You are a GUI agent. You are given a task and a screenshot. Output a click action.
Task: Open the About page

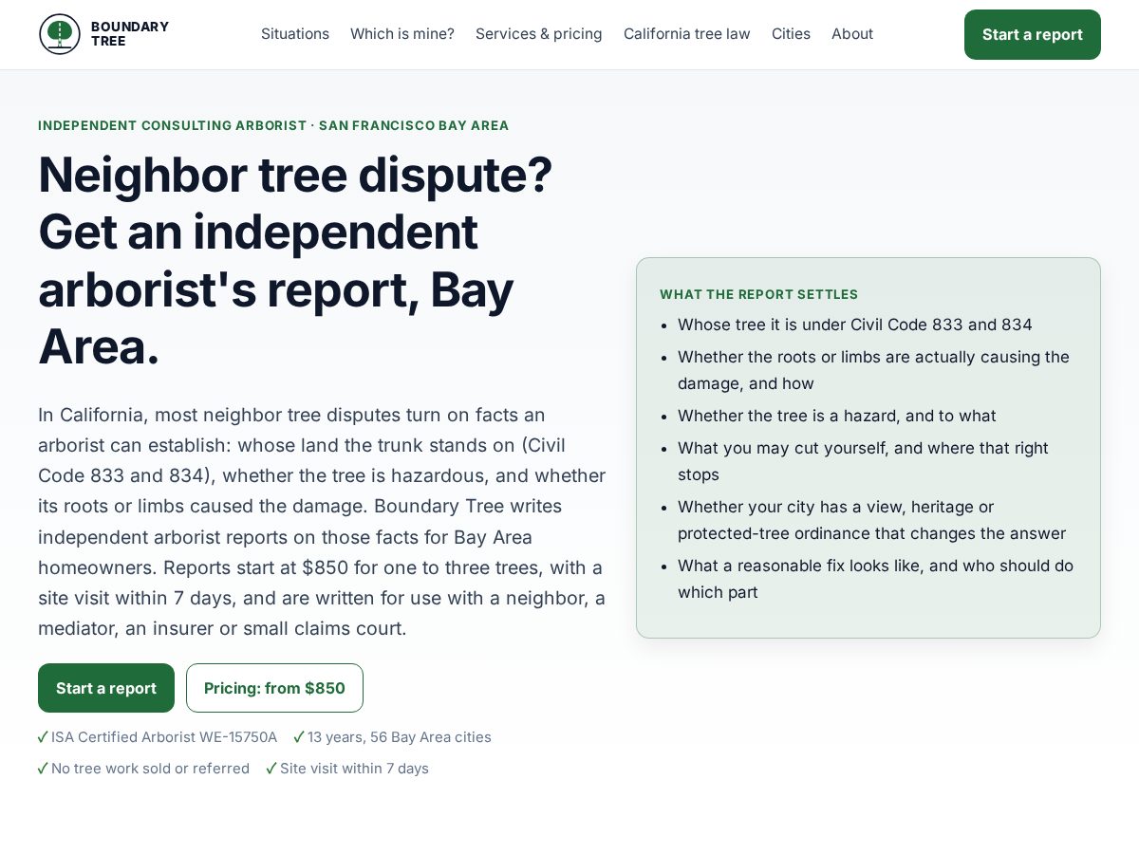(x=852, y=34)
